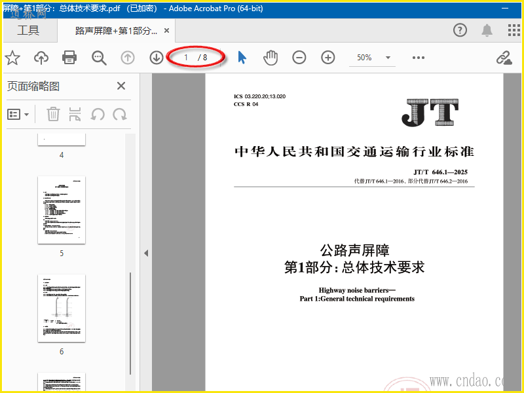Click the thumbnail panel scrollbar
Screen dimensions: 524x393
click(x=130, y=324)
